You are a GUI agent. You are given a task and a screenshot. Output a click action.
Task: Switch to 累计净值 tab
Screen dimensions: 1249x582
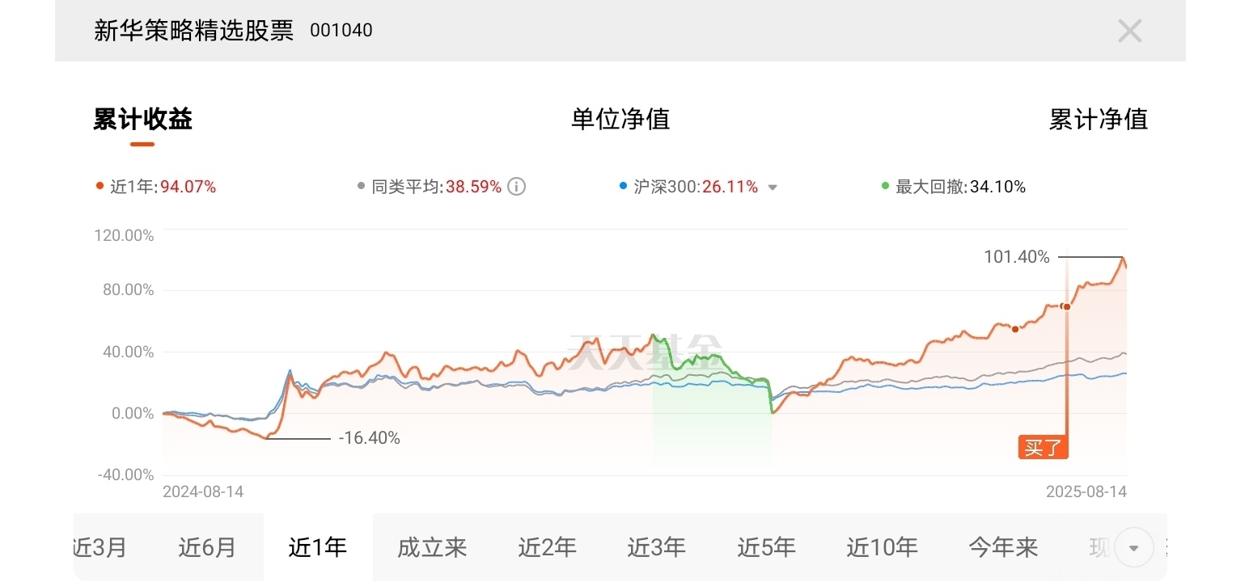[1098, 120]
